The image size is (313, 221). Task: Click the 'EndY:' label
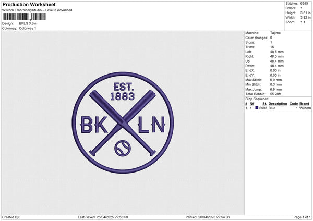(250, 75)
